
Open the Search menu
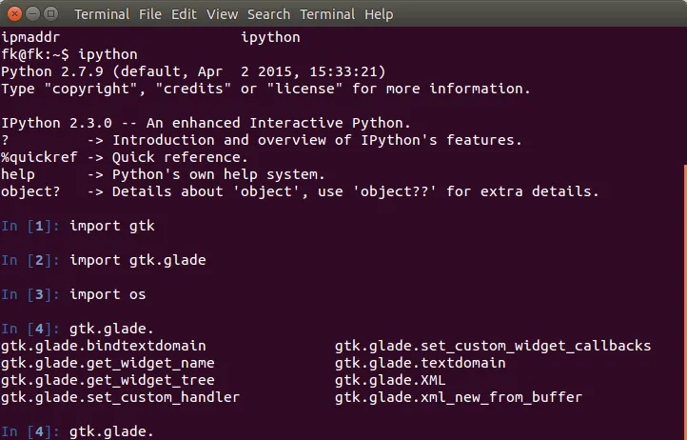[268, 14]
